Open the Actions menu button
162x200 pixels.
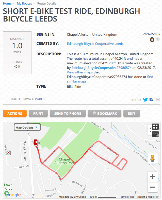tap(15, 113)
